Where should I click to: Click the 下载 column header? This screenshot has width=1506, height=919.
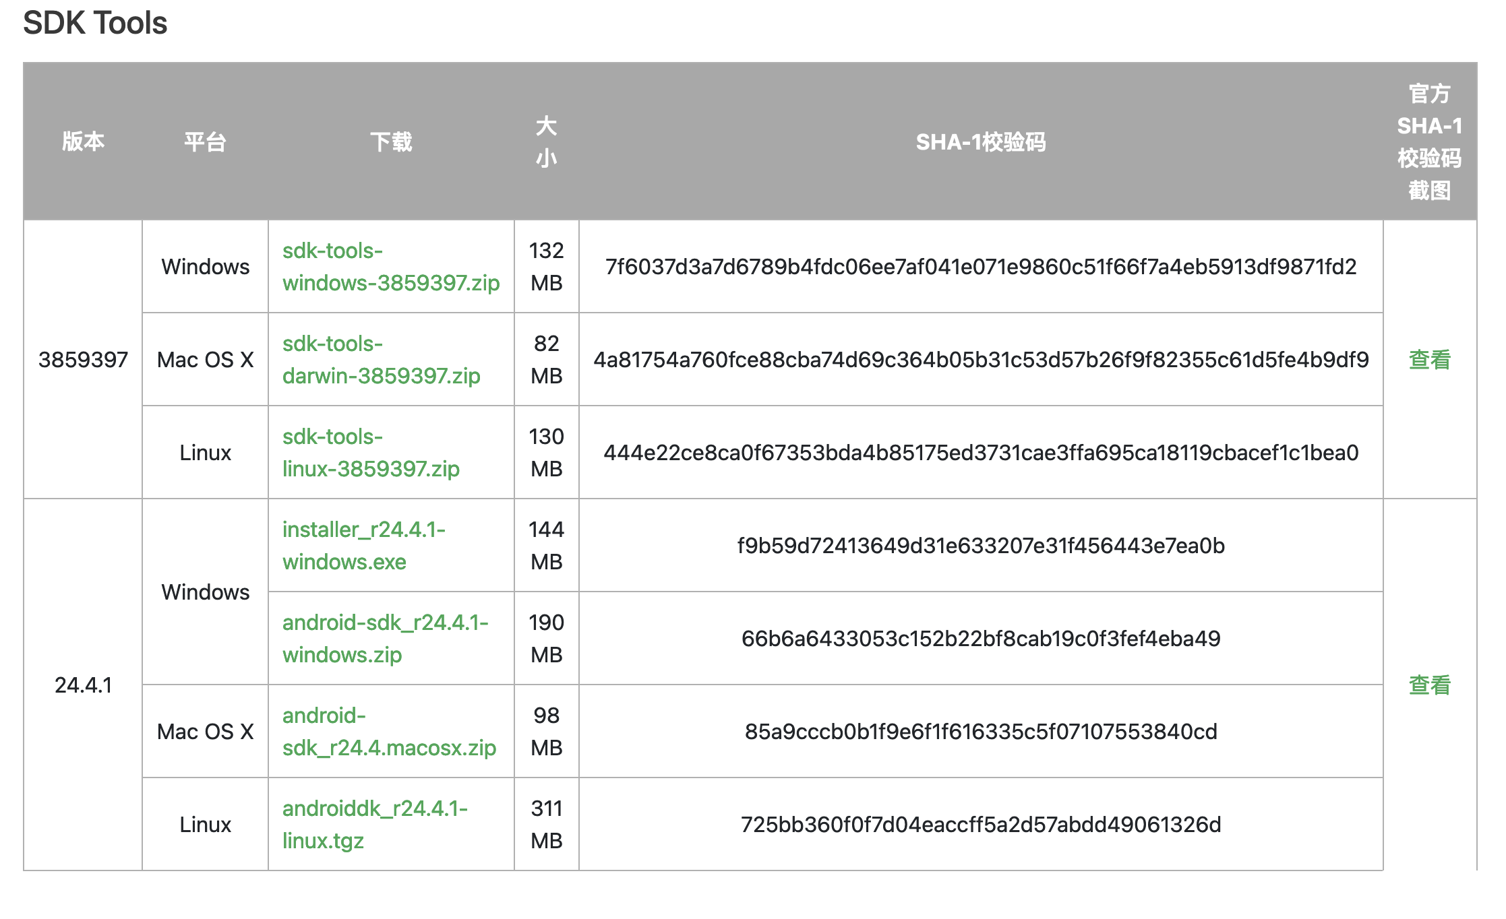point(391,141)
